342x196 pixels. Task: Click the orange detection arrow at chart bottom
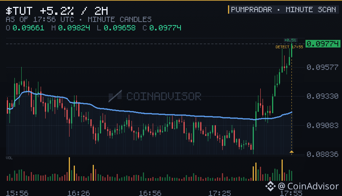291,152
